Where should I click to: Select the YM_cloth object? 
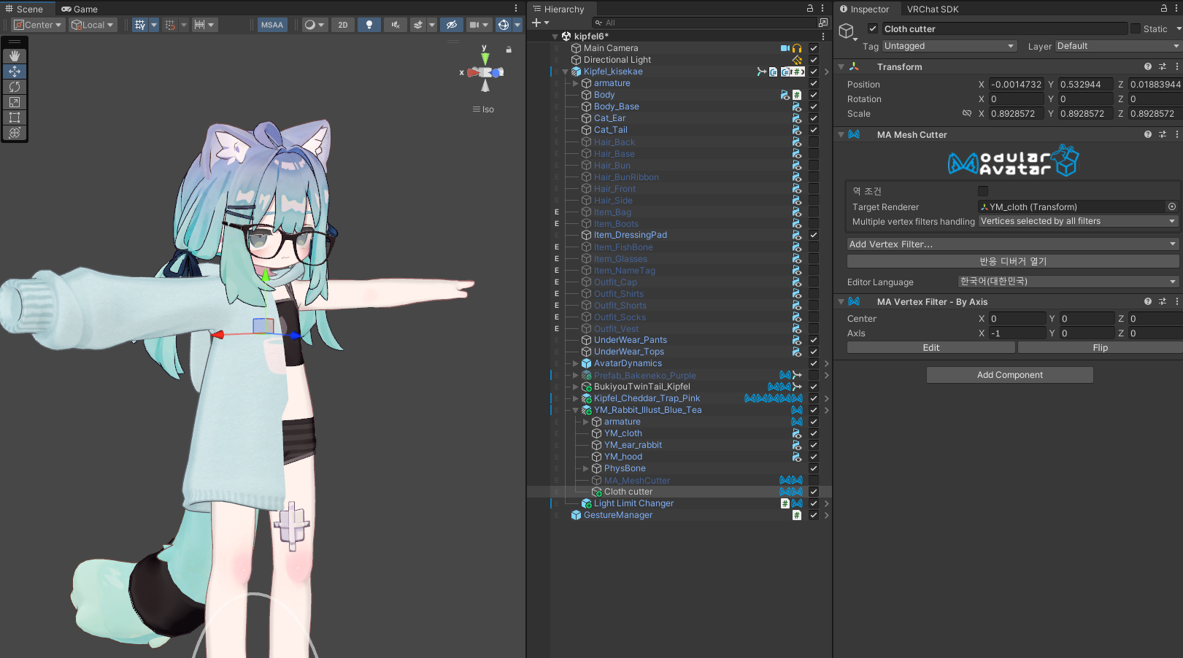623,433
